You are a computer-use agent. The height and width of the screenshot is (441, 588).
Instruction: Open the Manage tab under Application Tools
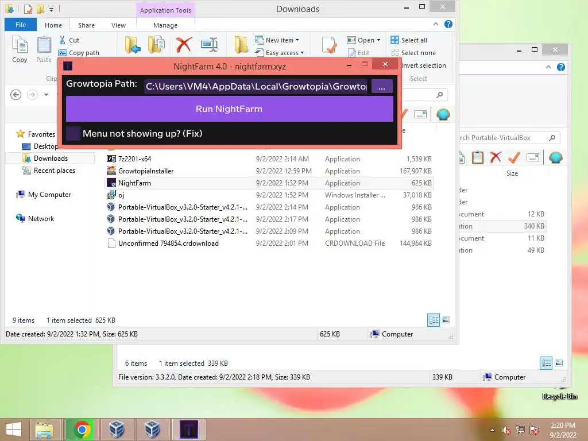click(165, 25)
